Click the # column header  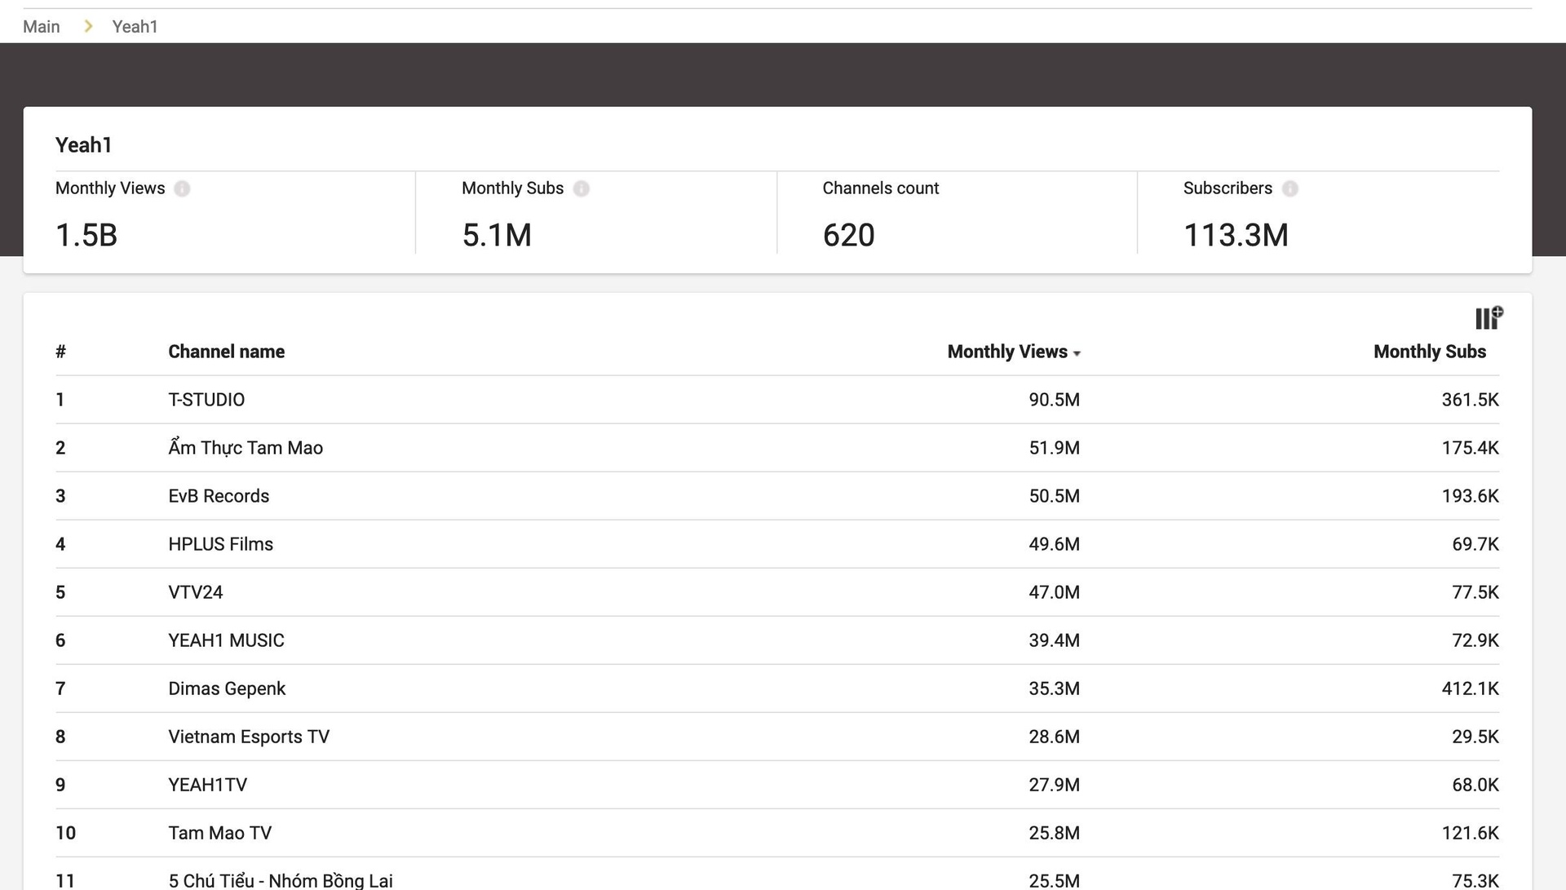(60, 352)
